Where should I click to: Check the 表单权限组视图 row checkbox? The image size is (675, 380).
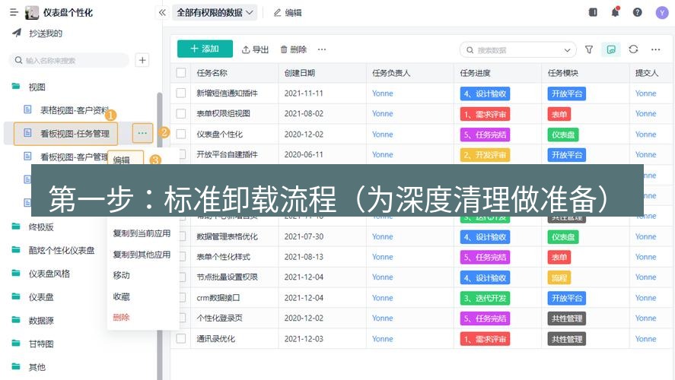[x=181, y=113]
